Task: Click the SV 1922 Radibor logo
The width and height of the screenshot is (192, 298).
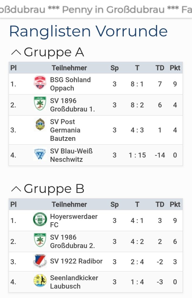Action: 40,260
